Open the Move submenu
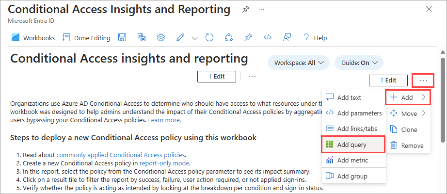Viewport: 447px width, 194px height. point(408,113)
